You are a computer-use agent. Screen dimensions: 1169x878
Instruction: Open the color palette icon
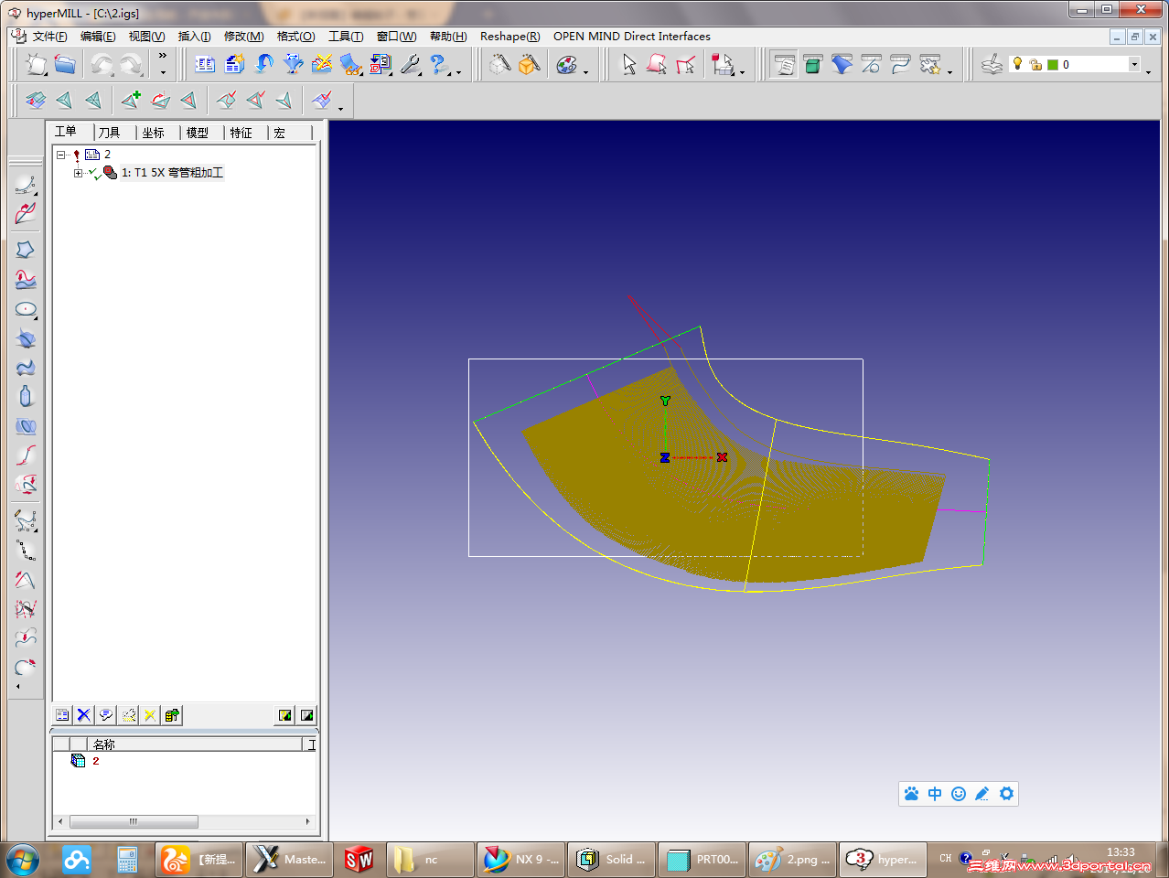(567, 65)
